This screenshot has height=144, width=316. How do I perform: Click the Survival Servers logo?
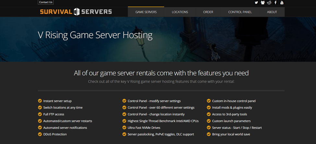coord(76,12)
